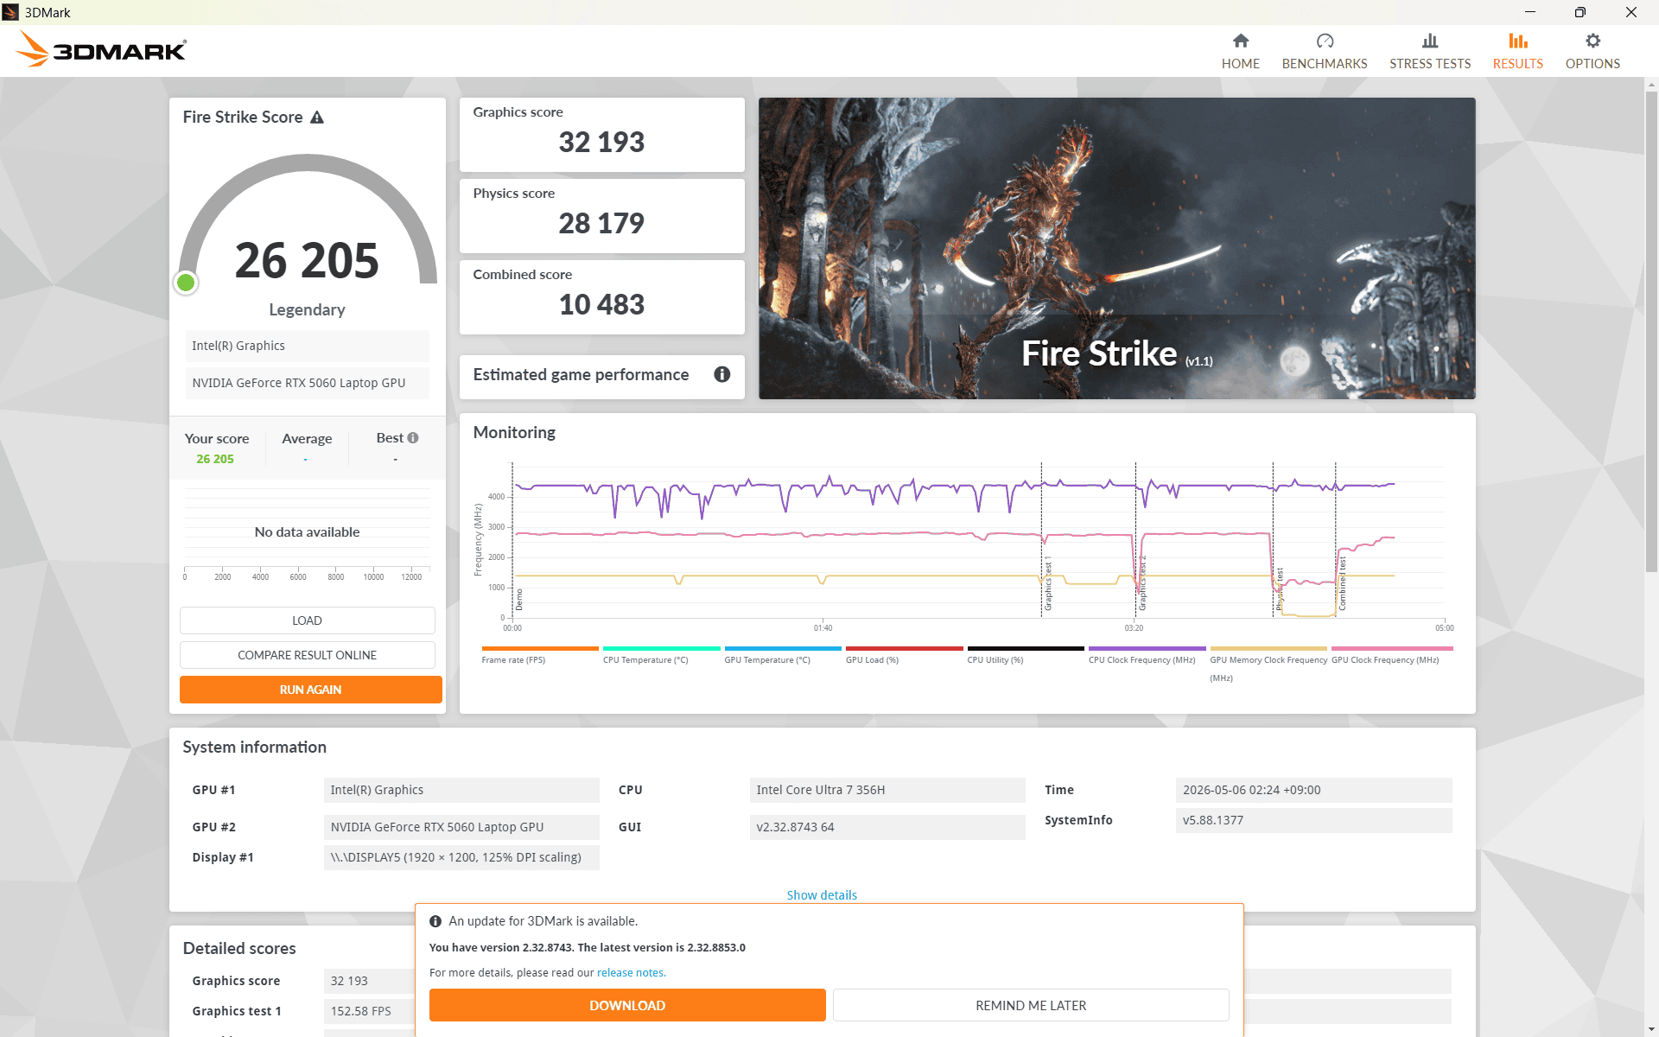
Task: Click the warning triangle beside Fire Strike Score
Action: [x=317, y=117]
